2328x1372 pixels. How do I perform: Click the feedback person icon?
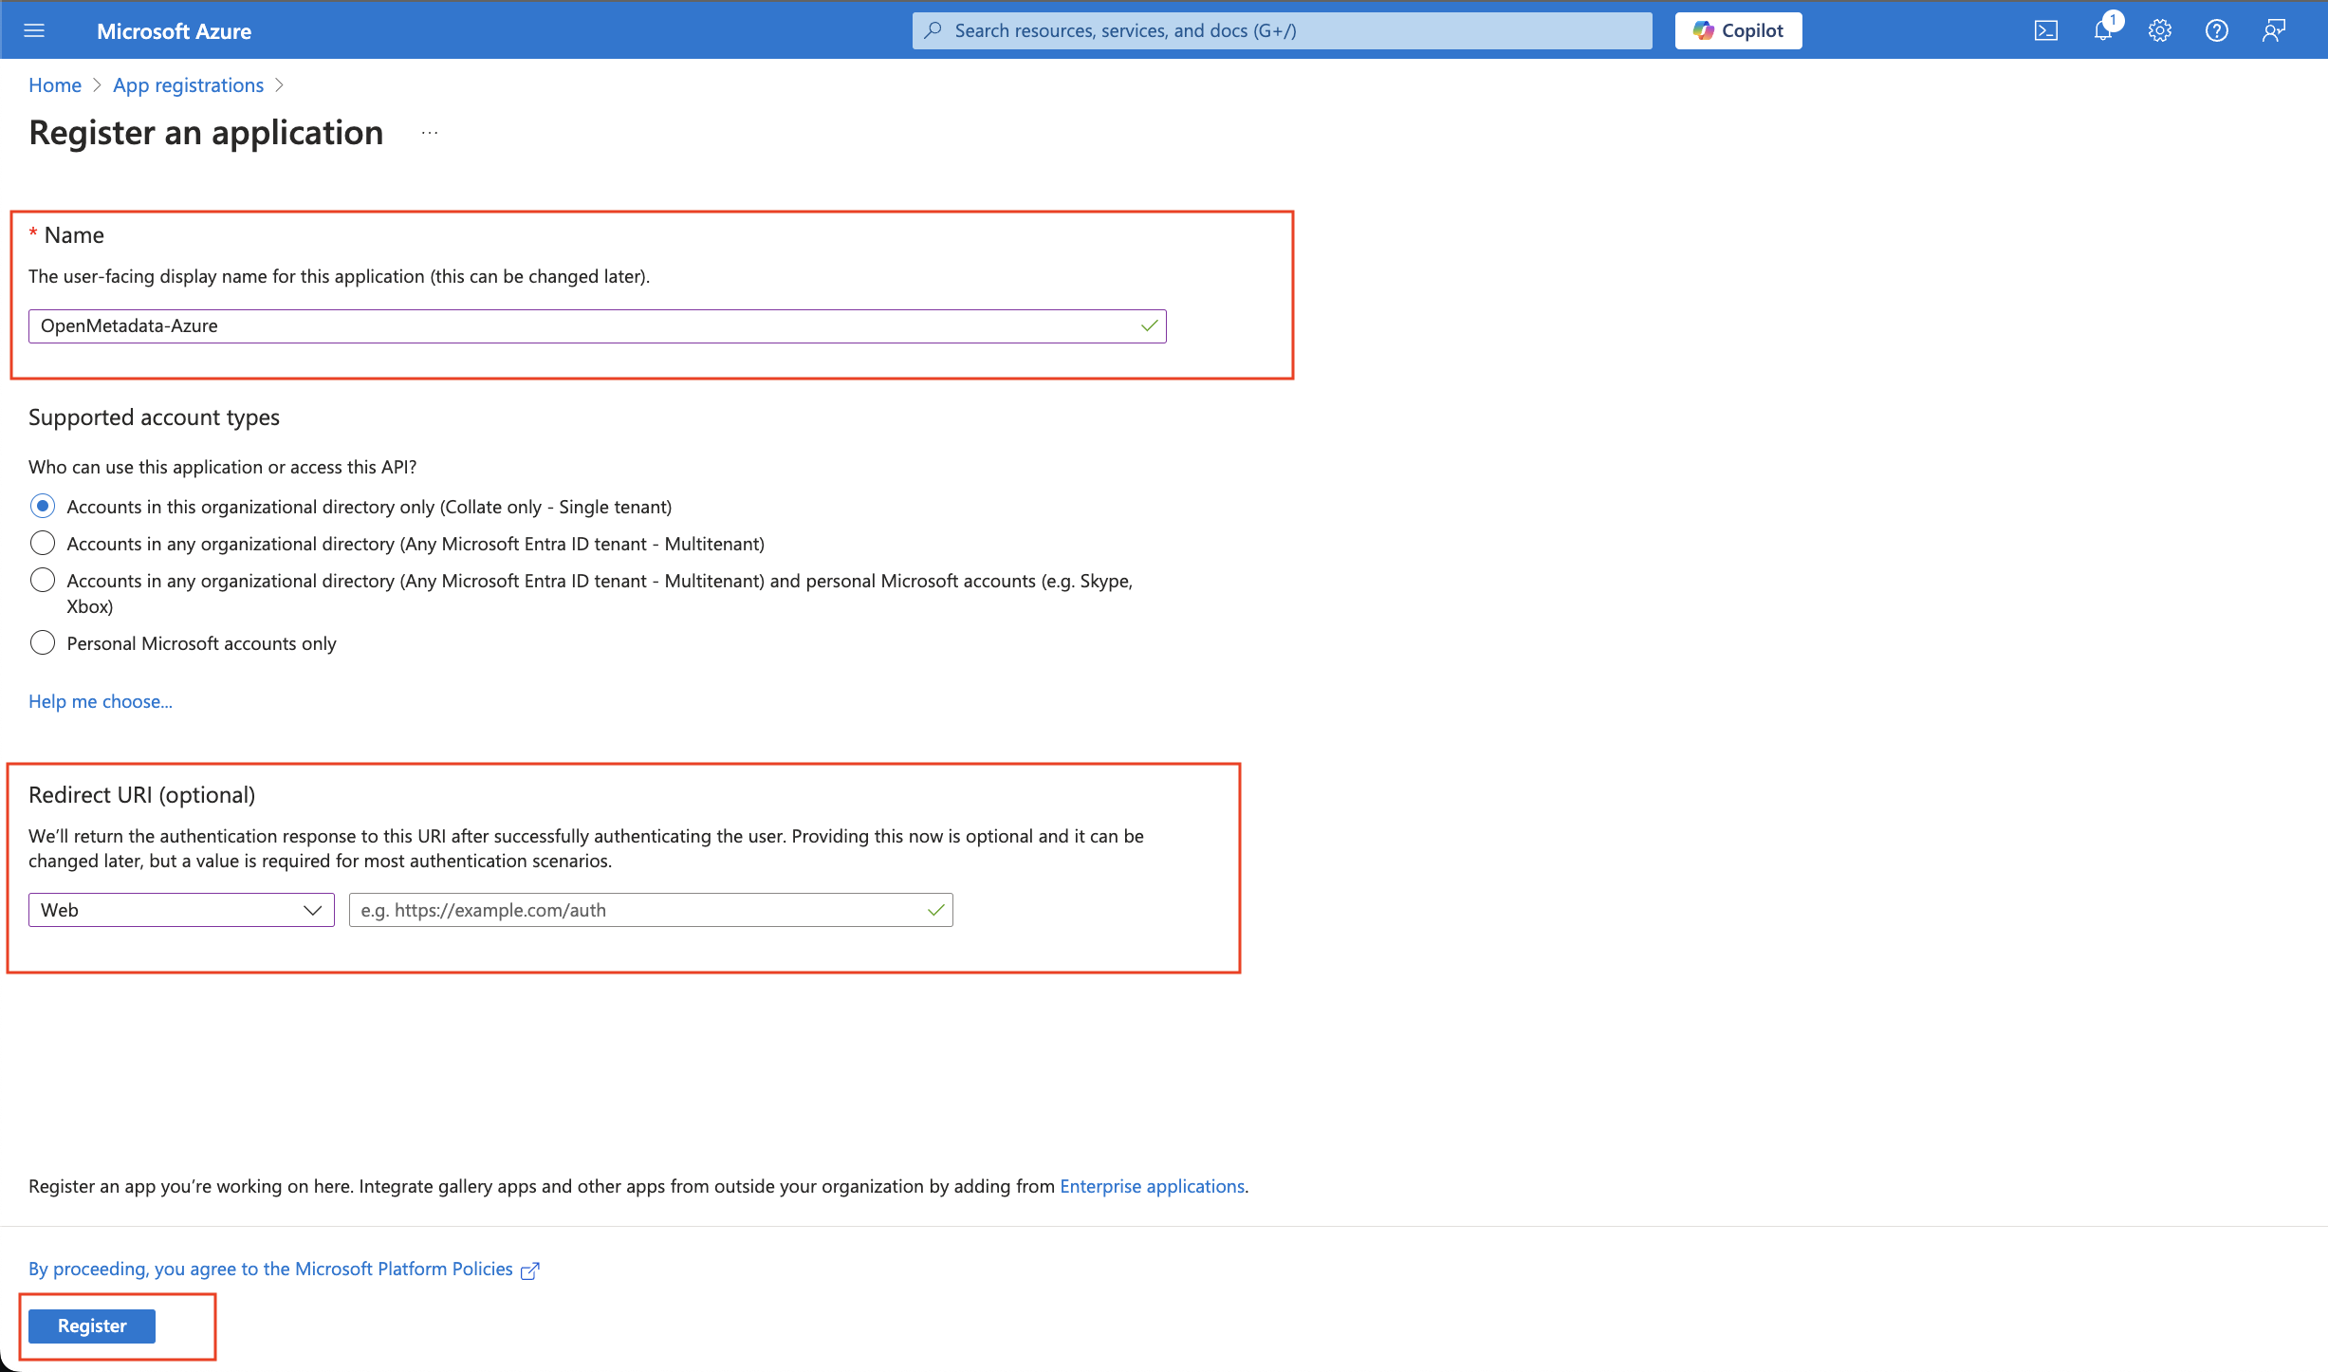2273,30
